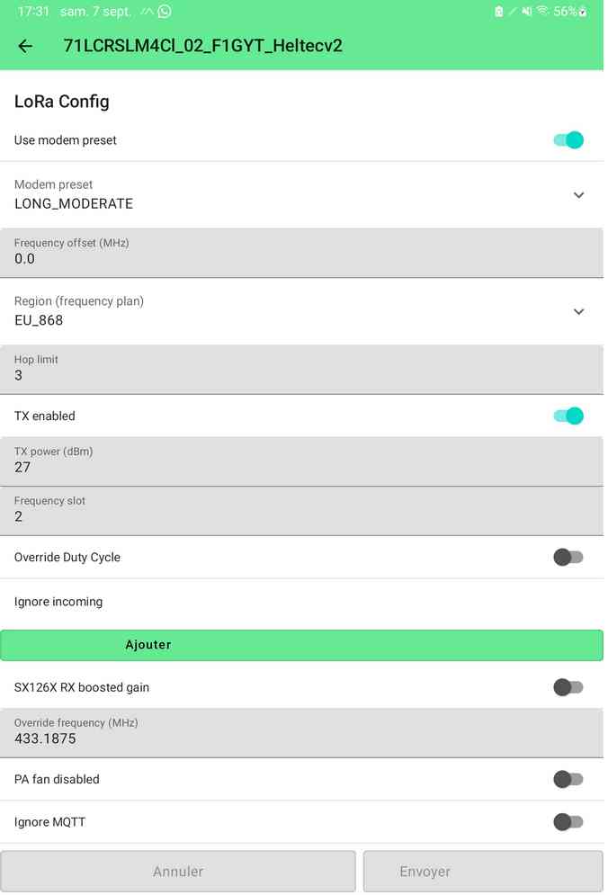Screen dimensions: 608x895
Task: Click the Annuler button
Action: click(177, 871)
